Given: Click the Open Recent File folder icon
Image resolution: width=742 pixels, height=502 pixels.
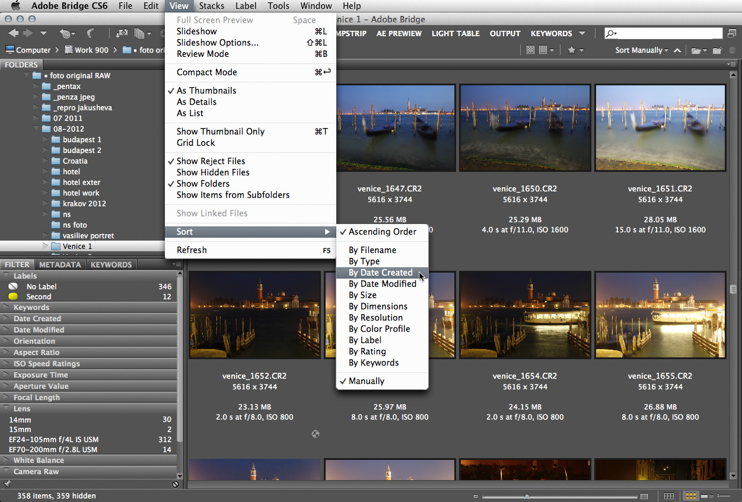Looking at the screenshot, I should tap(696, 50).
